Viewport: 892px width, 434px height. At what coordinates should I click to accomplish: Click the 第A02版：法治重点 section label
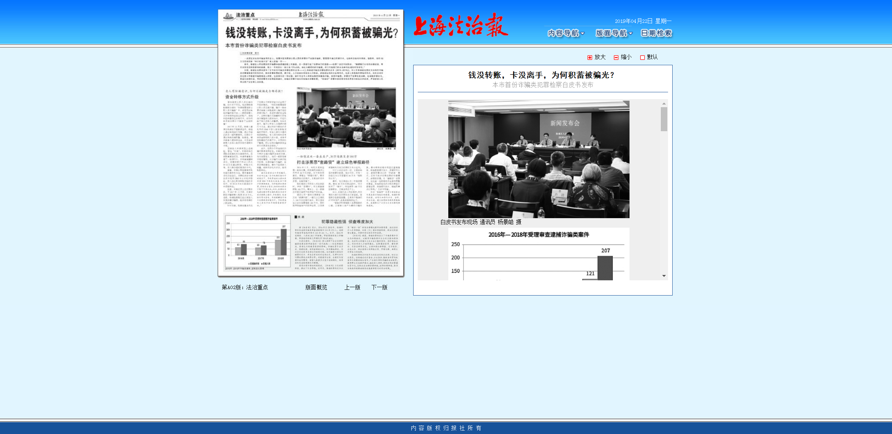(245, 288)
